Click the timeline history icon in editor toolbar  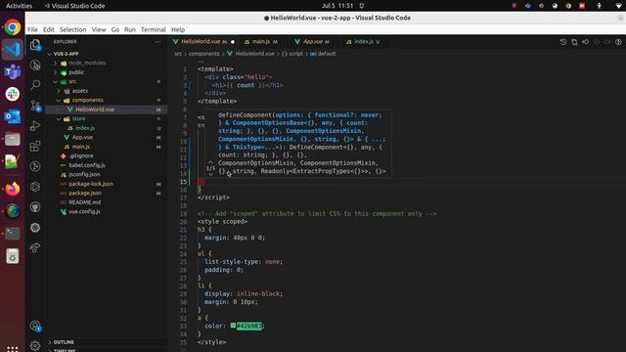[x=563, y=42]
